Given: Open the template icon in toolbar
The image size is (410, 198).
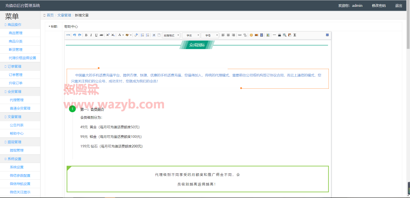Looking at the screenshot, I should pyautogui.click(x=290, y=35).
